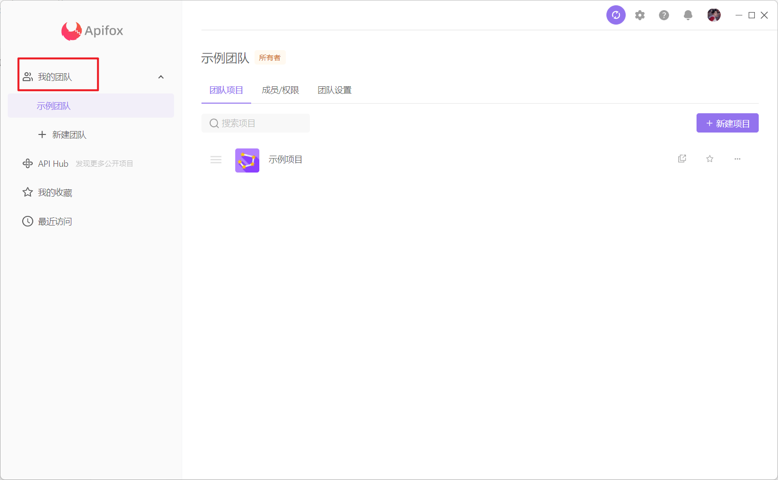Viewport: 778px width, 480px height.
Task: Click the purple sync refresh icon
Action: pos(616,15)
